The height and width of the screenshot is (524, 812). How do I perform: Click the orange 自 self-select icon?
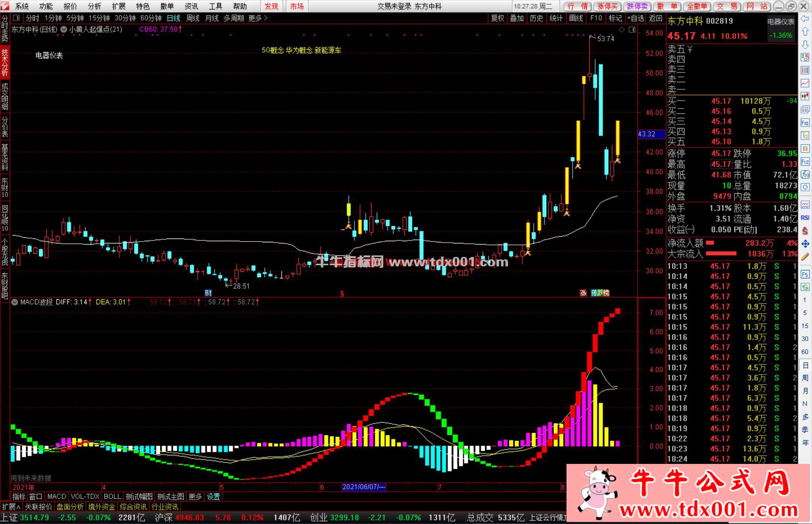(x=805, y=149)
